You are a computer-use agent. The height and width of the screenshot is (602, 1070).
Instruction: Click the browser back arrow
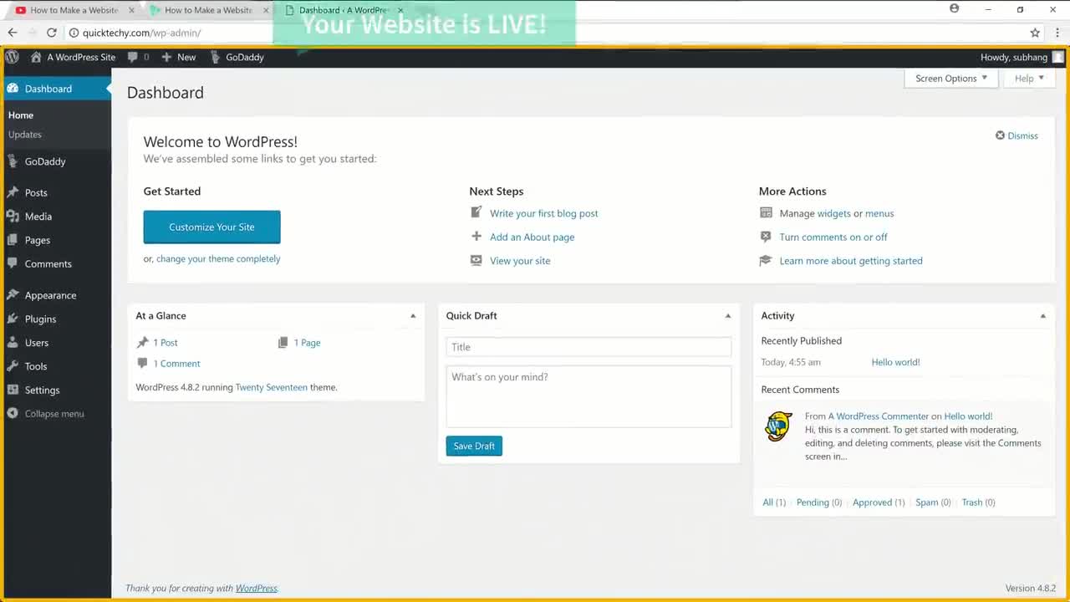[x=13, y=33]
